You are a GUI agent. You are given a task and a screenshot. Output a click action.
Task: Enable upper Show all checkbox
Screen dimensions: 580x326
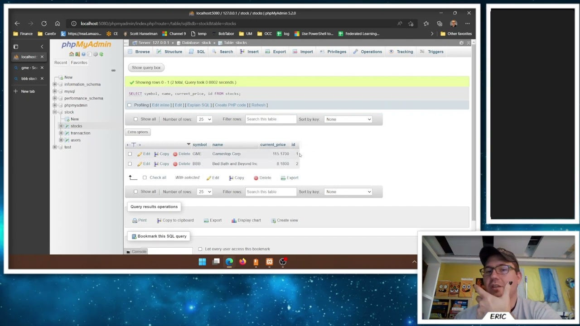click(135, 120)
